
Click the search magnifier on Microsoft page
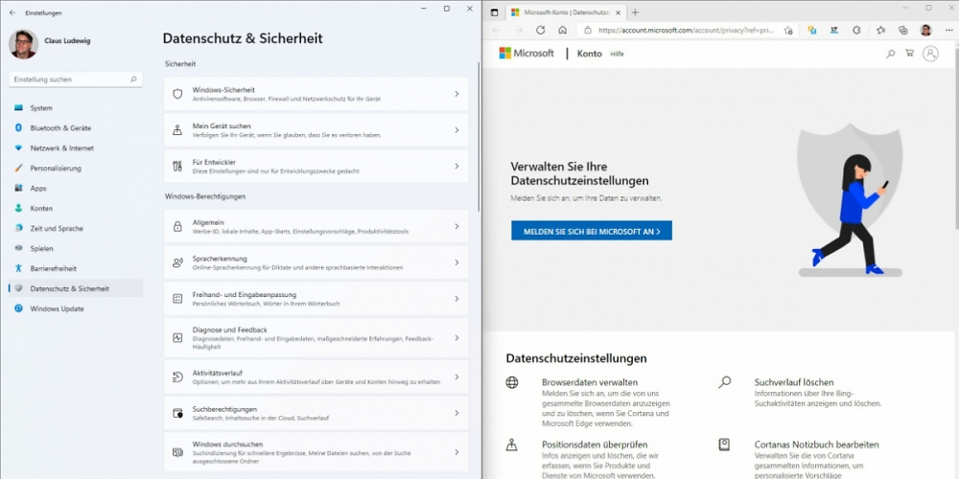pyautogui.click(x=891, y=54)
